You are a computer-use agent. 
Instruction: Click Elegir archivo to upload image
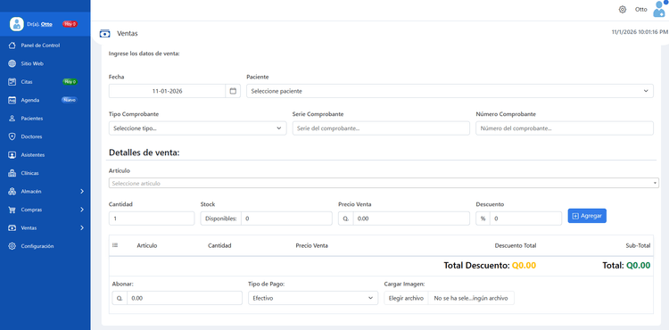point(406,298)
